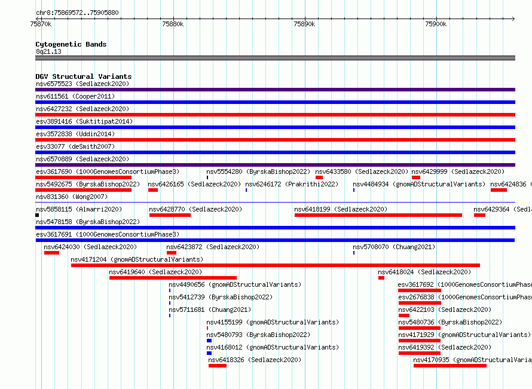The image size is (532, 389).
Task: Select the nsv5554280 (ByrskaBishop2022) label
Action: (258, 171)
